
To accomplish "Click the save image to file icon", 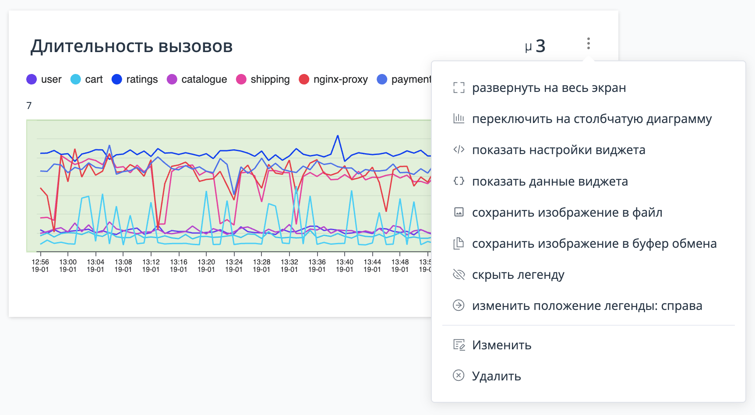I will pos(459,212).
